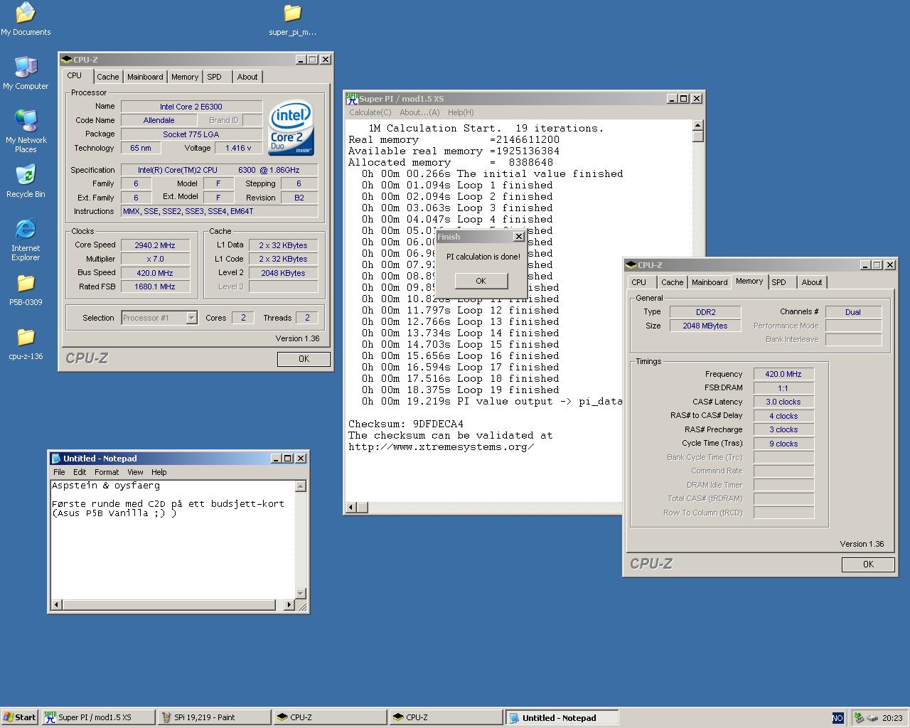Open My Documents desktop icon

click(26, 18)
